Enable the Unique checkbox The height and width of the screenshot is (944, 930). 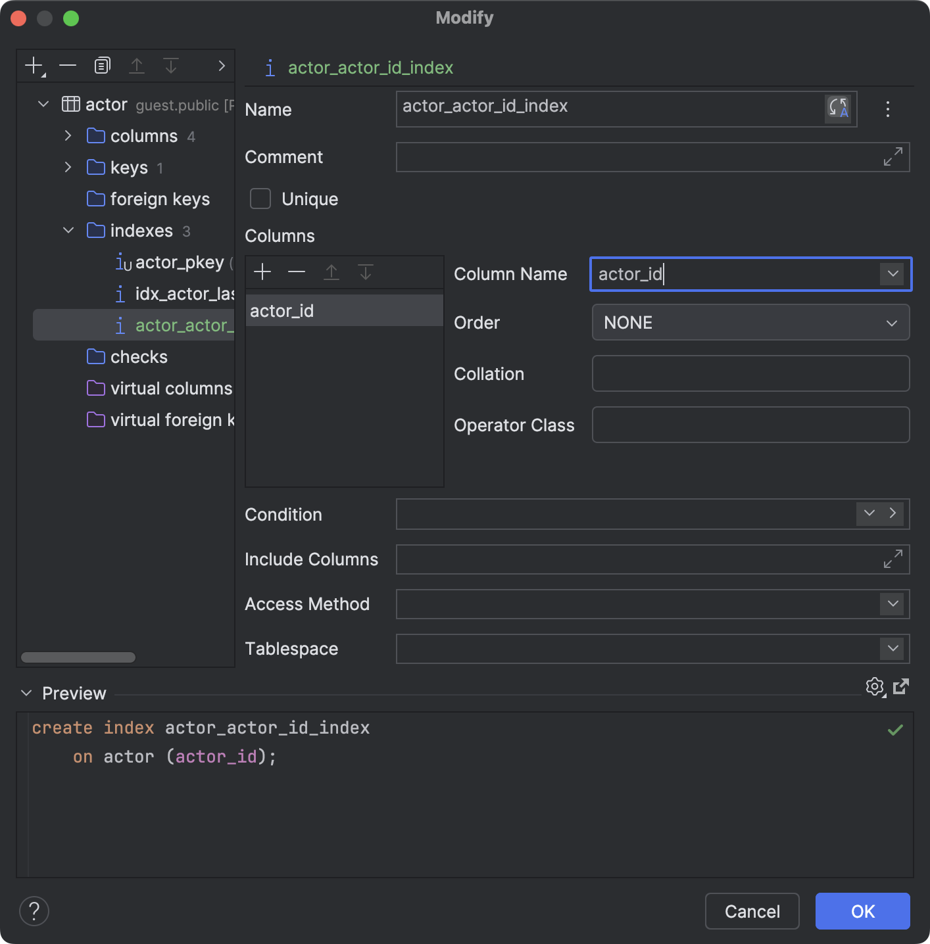point(260,199)
